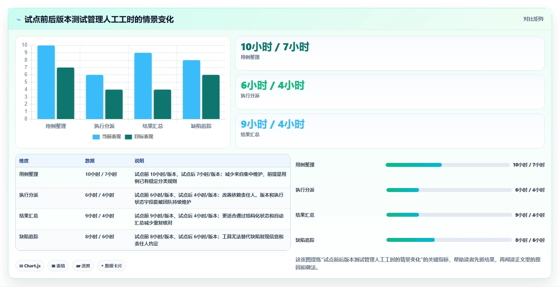Click the 数据 column header
Screen dimensions: 560x287
pyautogui.click(x=90, y=161)
